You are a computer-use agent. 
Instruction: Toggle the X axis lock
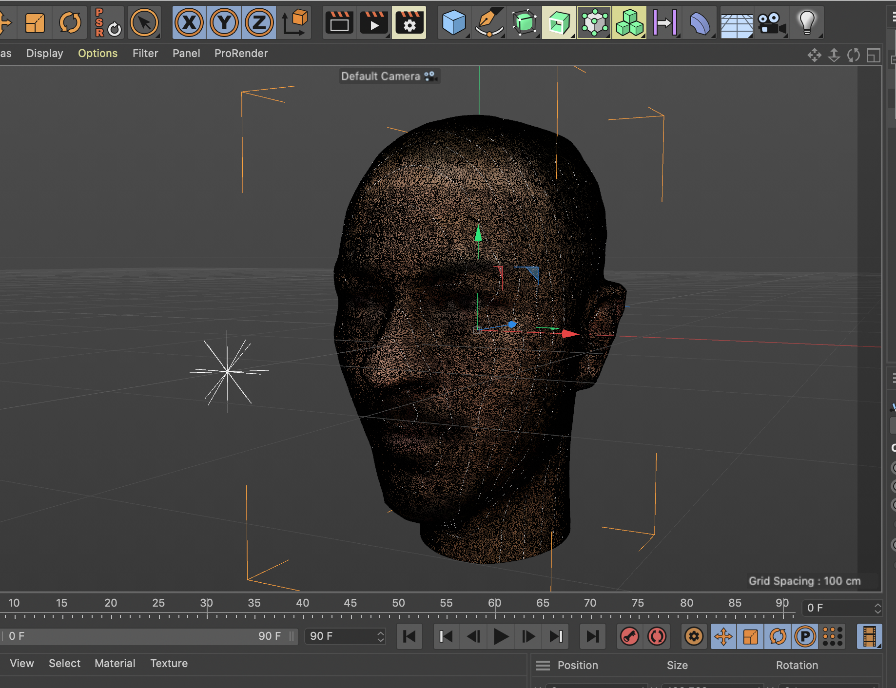pos(189,22)
